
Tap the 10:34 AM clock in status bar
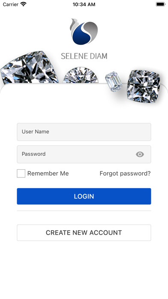tap(84, 4)
